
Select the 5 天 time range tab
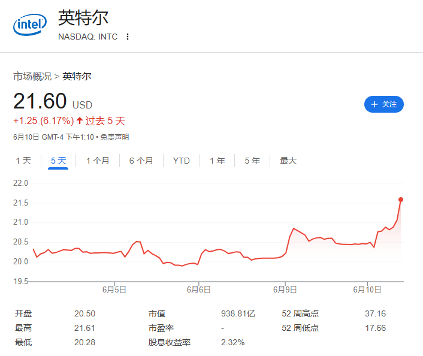click(58, 161)
